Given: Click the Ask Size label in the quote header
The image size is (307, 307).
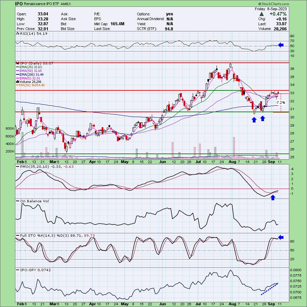Looking at the screenshot, I should pyautogui.click(x=69, y=19).
